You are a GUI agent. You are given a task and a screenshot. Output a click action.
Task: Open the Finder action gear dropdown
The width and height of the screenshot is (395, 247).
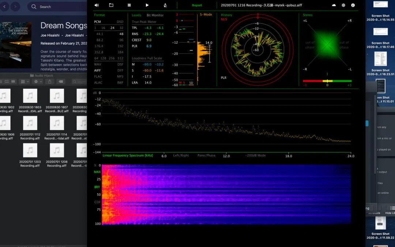tap(38, 82)
